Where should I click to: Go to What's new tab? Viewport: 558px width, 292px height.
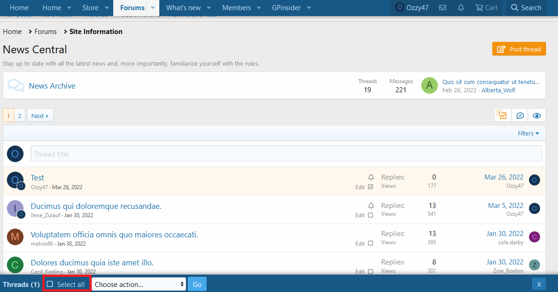click(x=183, y=8)
